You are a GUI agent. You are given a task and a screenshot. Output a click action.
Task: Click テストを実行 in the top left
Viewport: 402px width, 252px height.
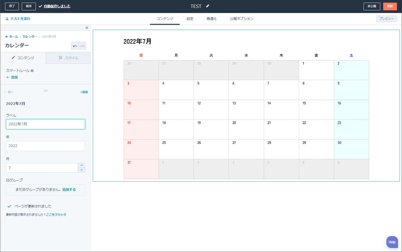(18, 19)
